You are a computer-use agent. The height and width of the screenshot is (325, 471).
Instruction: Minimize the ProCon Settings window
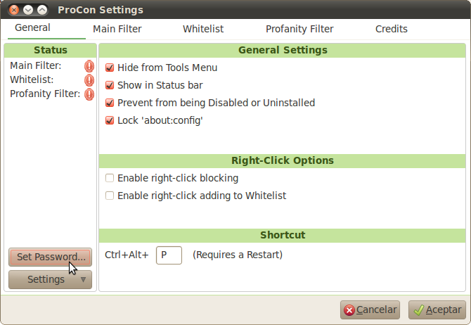pos(28,10)
